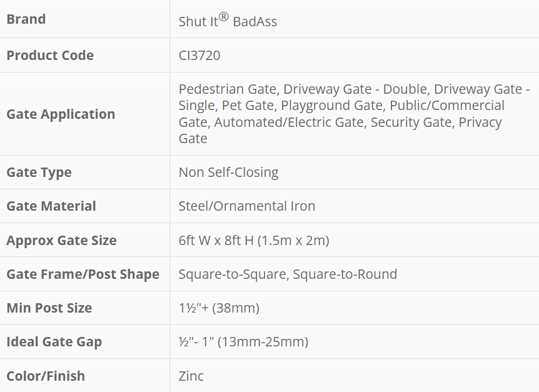Select the Non Self-Closing value
The image size is (539, 392).
[x=228, y=173]
